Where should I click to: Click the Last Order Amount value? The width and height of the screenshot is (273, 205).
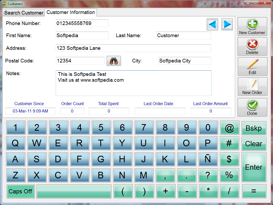click(x=211, y=111)
